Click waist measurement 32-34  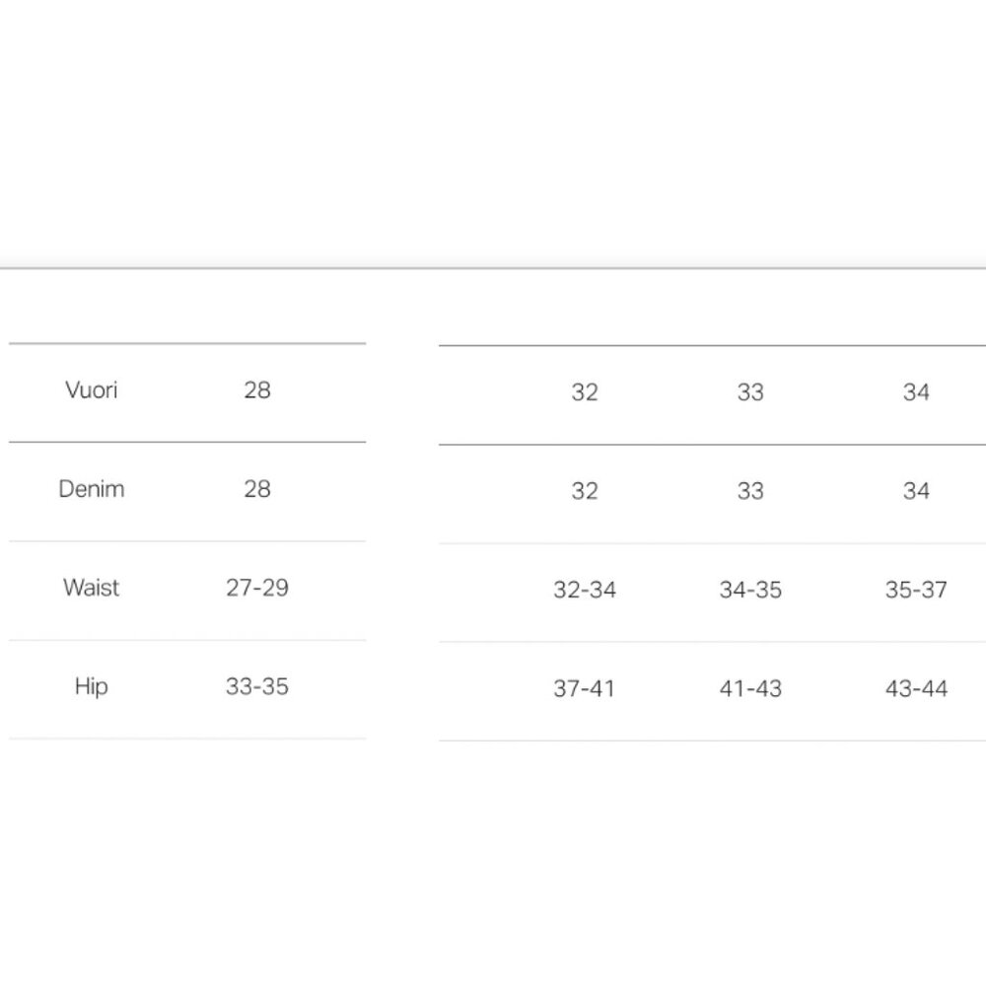pos(584,590)
